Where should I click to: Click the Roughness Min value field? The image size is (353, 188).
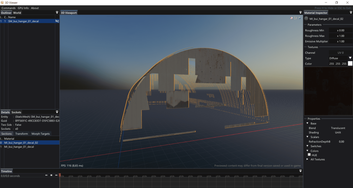click(x=340, y=30)
